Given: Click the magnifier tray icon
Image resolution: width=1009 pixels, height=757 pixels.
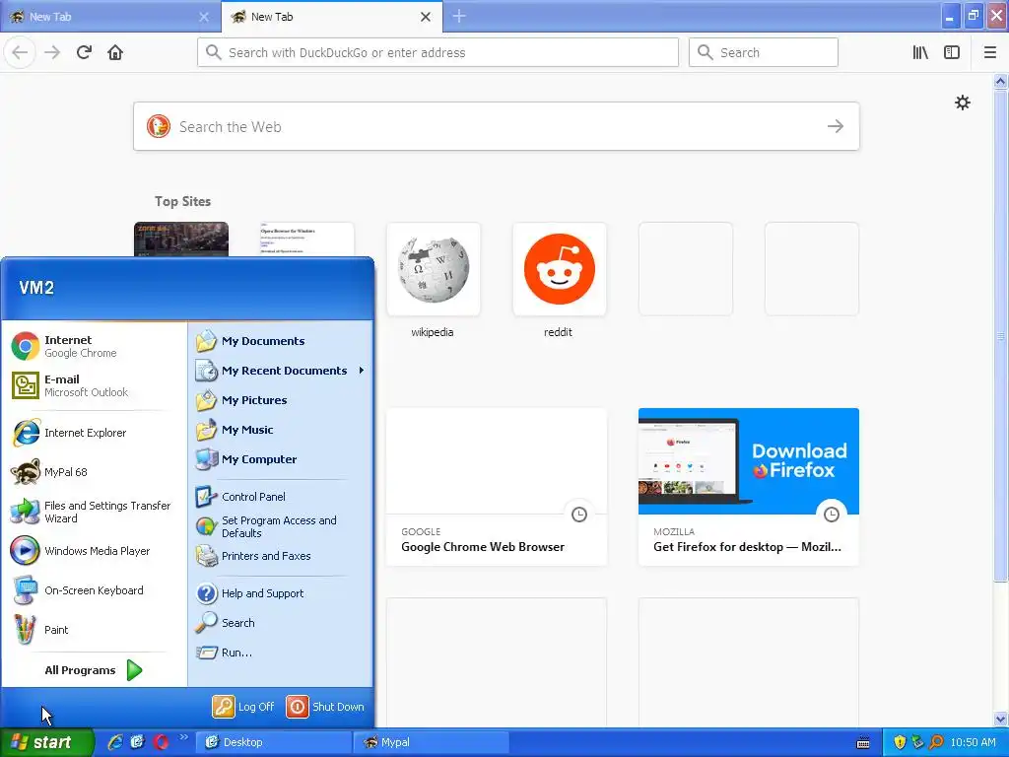Looking at the screenshot, I should pos(936,742).
